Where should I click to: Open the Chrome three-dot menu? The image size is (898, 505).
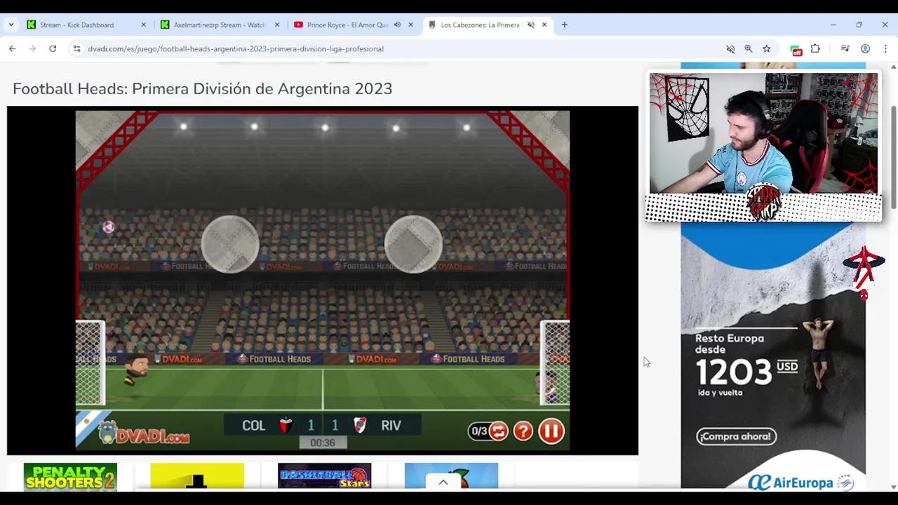(x=885, y=48)
